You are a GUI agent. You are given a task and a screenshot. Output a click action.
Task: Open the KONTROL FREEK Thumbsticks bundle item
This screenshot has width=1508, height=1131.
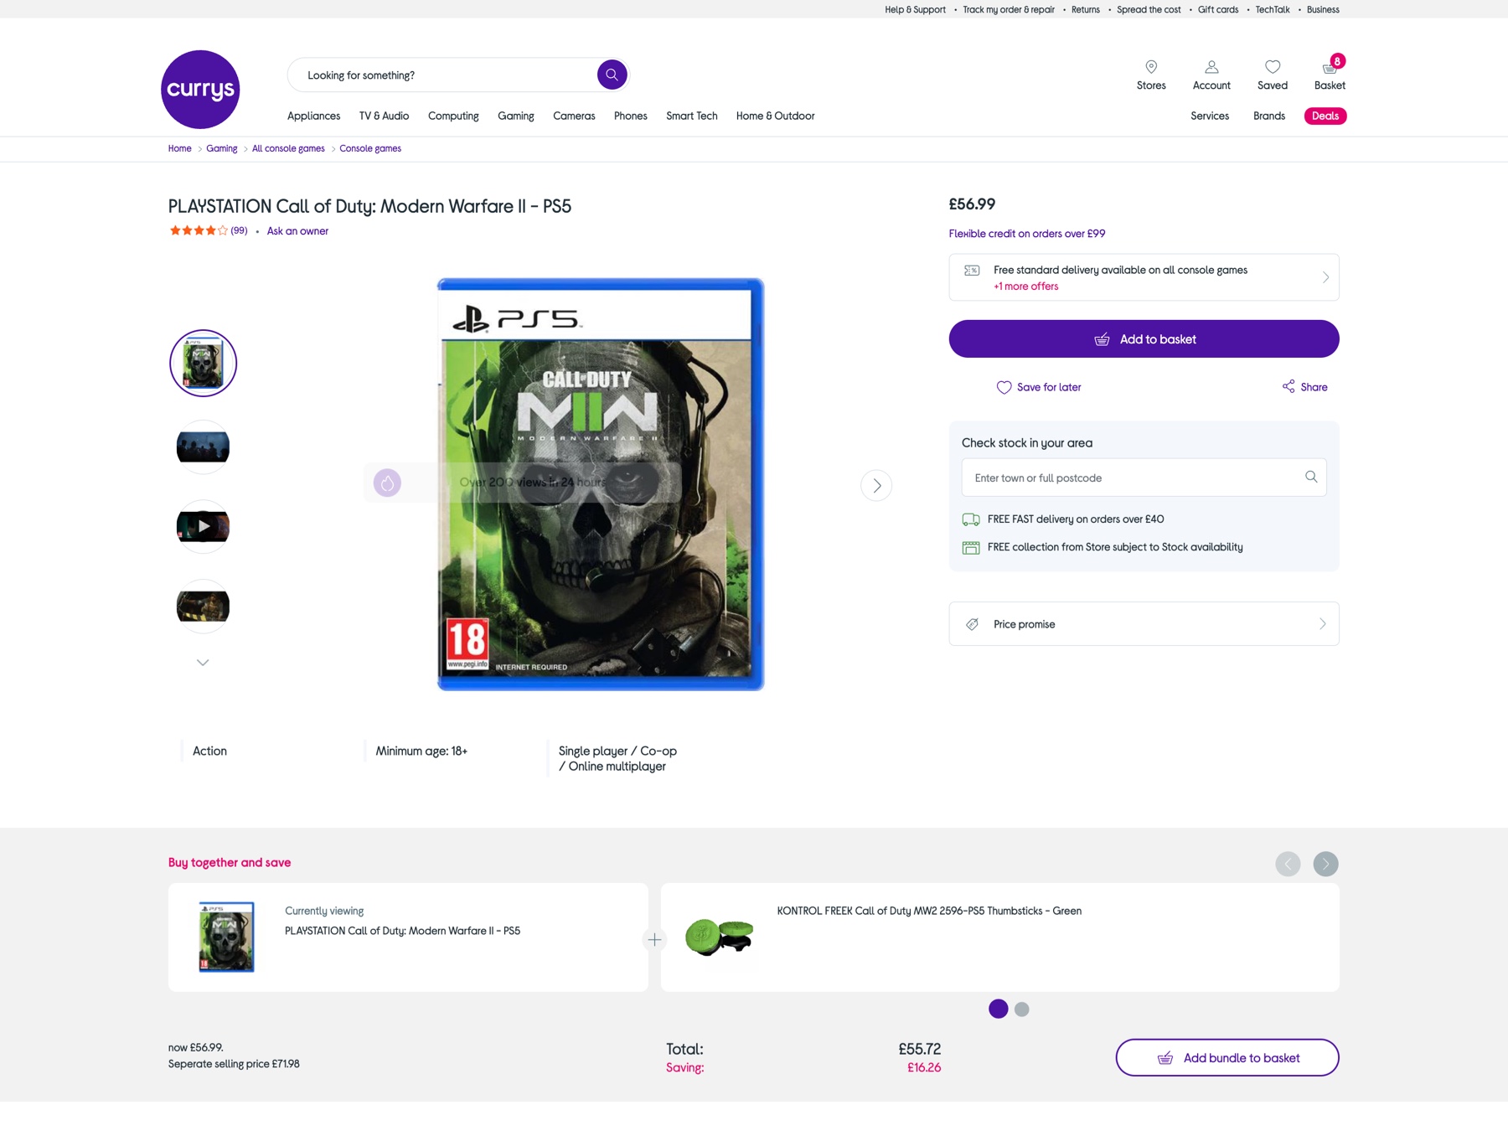tap(999, 937)
